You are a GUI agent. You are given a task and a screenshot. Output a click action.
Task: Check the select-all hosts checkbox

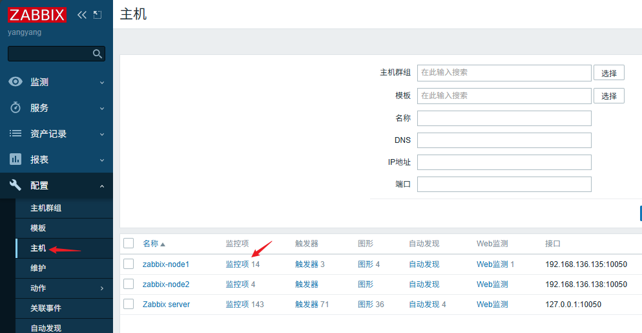click(129, 243)
